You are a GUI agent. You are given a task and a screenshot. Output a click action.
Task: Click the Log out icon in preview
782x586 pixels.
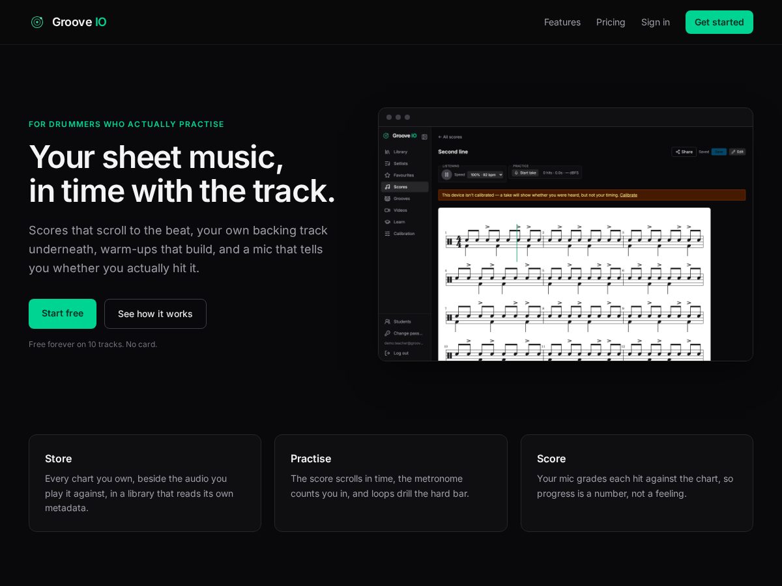point(387,353)
